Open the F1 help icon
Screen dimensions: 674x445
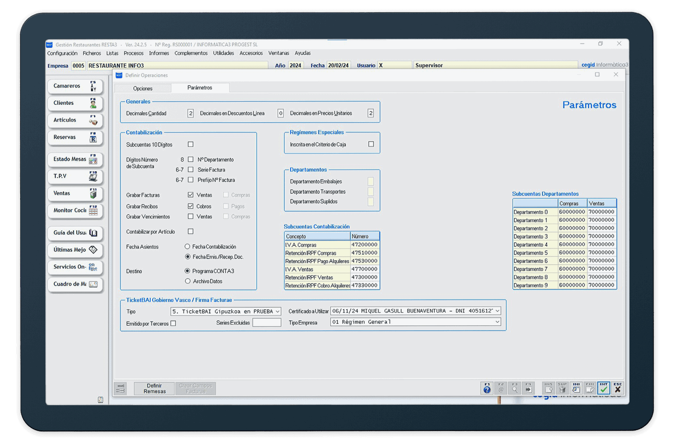pyautogui.click(x=487, y=388)
